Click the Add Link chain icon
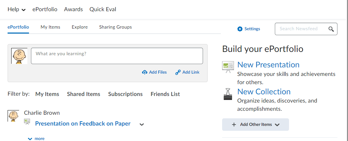348x141 pixels. (178, 72)
